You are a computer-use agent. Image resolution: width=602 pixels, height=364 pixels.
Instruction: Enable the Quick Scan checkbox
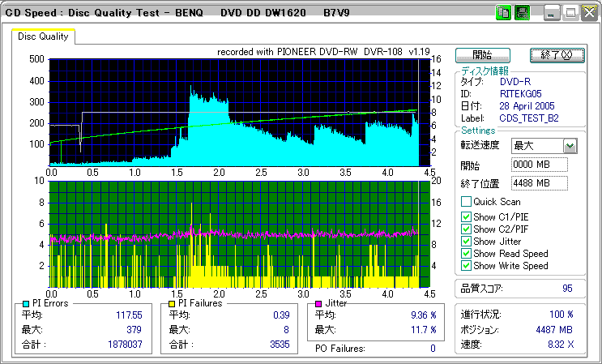coord(466,202)
